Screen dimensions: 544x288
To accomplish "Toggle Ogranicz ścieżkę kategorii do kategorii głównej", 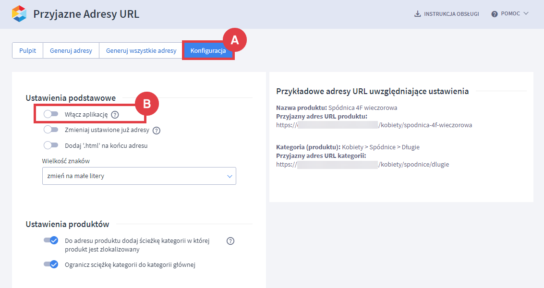I will tap(51, 264).
